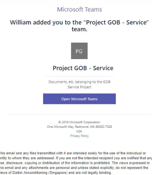
Task: Click the ZIP code 98052-7329
Action: coord(104,127)
